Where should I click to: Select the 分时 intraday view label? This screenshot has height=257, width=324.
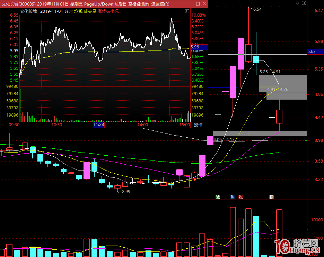69,11
